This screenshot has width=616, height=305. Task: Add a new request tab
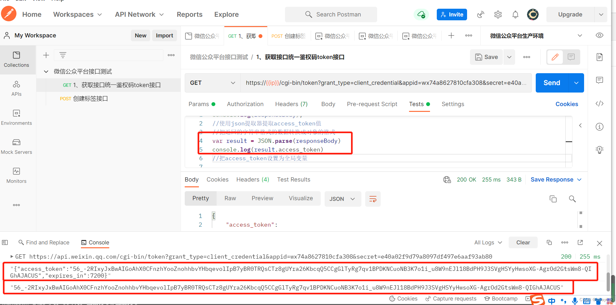(x=451, y=36)
